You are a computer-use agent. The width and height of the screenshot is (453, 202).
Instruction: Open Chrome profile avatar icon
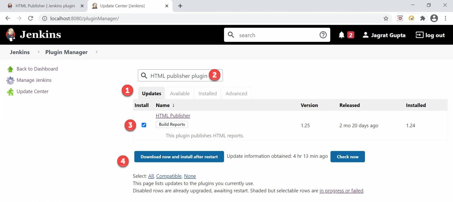click(434, 18)
